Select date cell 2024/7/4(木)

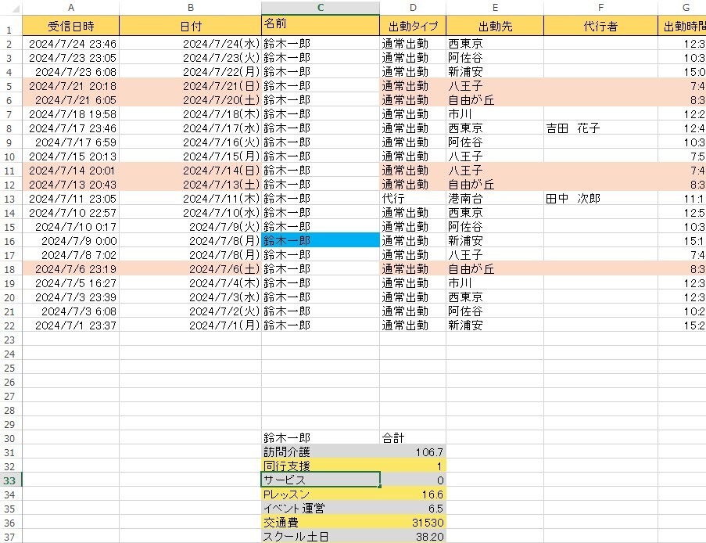pyautogui.click(x=191, y=283)
